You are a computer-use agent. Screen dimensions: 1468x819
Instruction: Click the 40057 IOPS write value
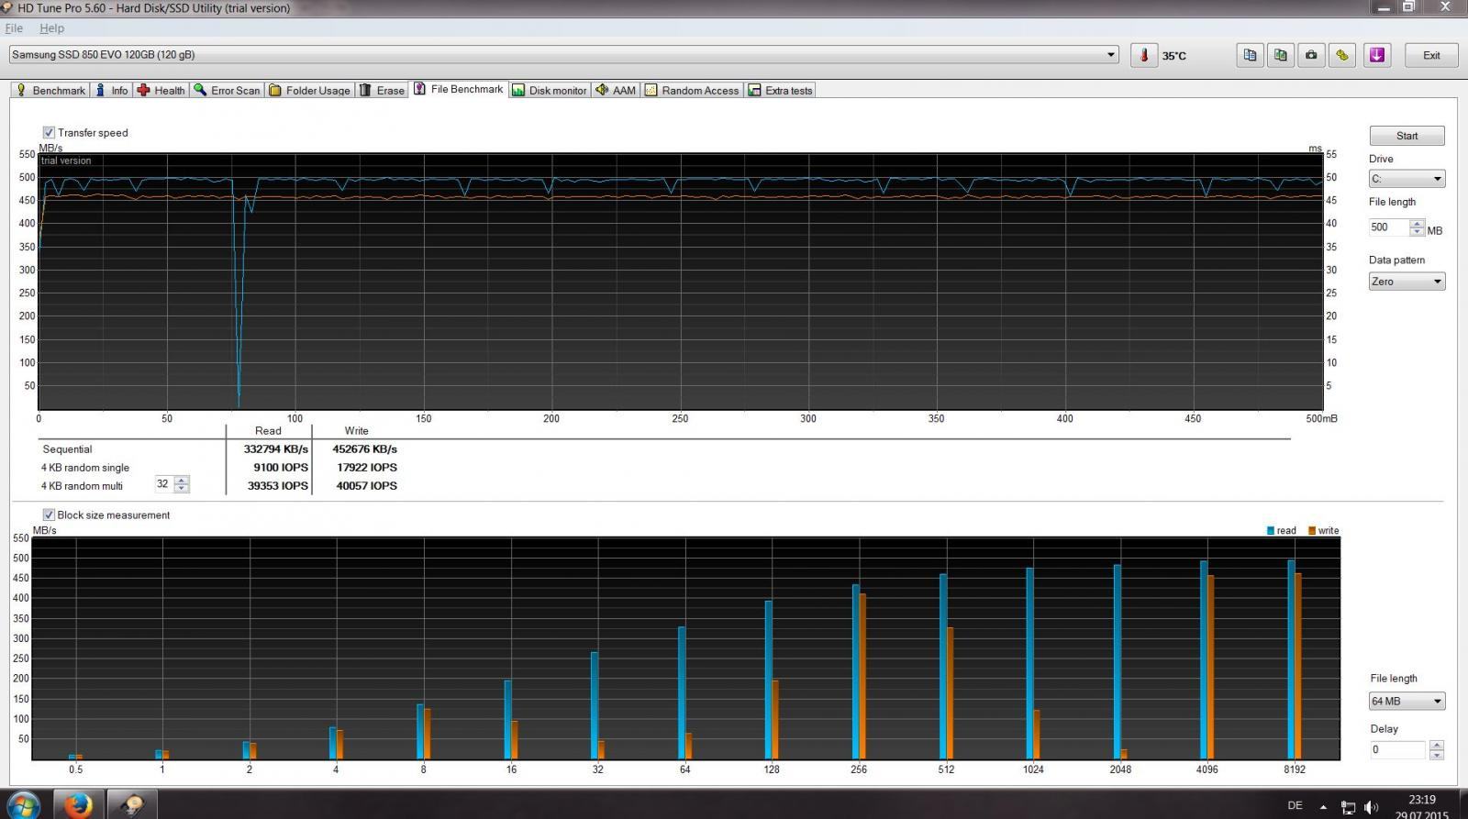(x=366, y=486)
